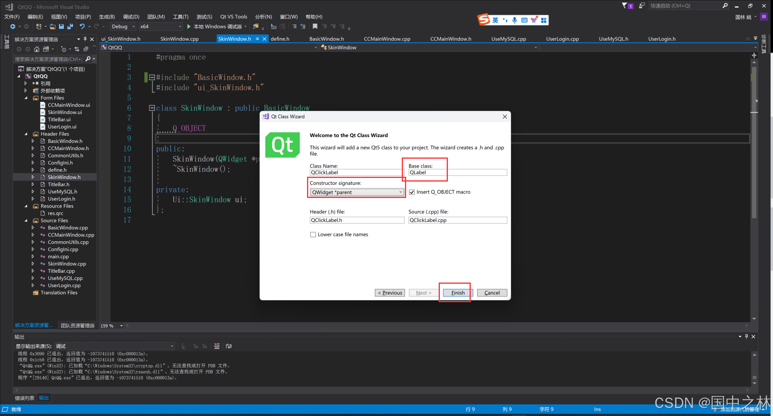Click the toggle bookmark icon in toolbar
Viewport: 773px width, 416px height.
point(315,26)
